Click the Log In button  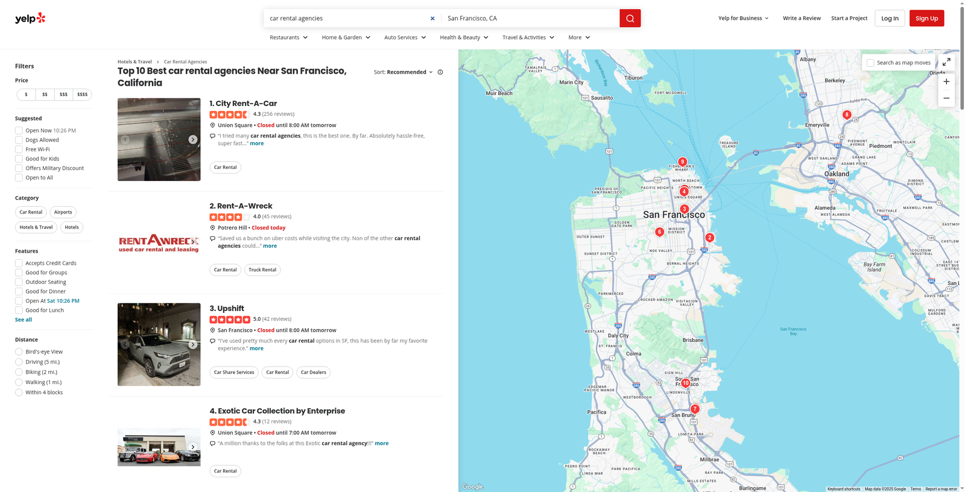point(890,18)
